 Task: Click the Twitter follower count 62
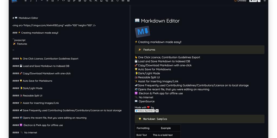(157, 111)
